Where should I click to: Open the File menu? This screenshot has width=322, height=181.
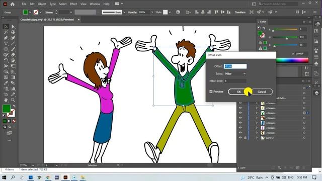pyautogui.click(x=24, y=4)
